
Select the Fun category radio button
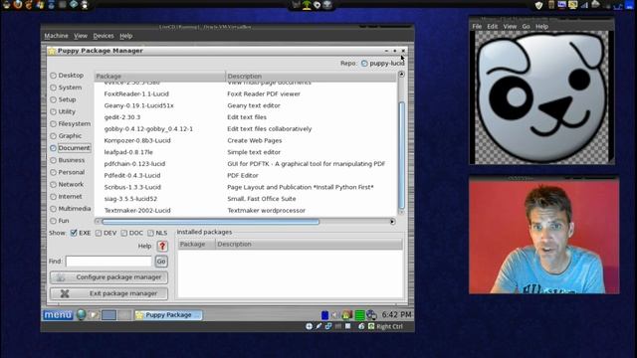click(x=53, y=221)
